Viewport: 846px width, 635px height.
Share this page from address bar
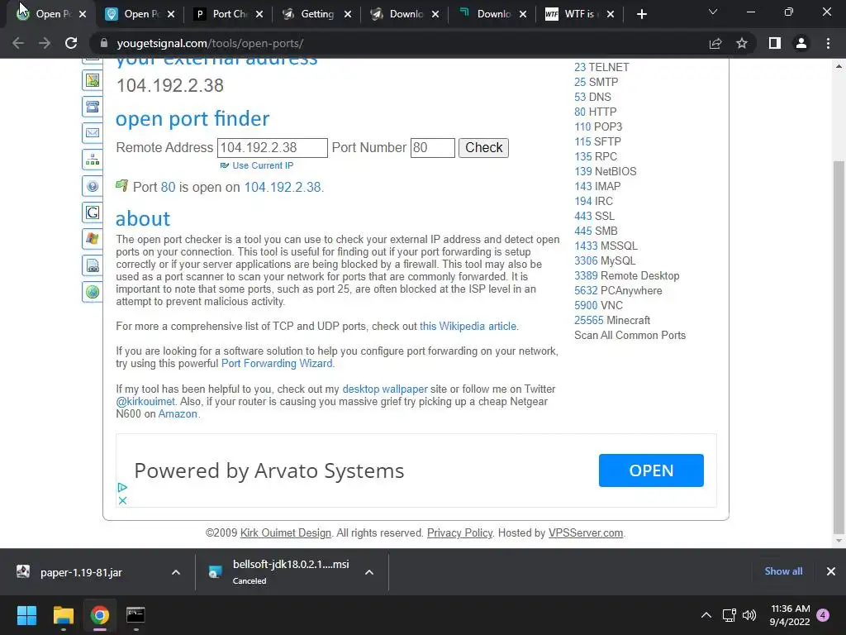point(715,43)
